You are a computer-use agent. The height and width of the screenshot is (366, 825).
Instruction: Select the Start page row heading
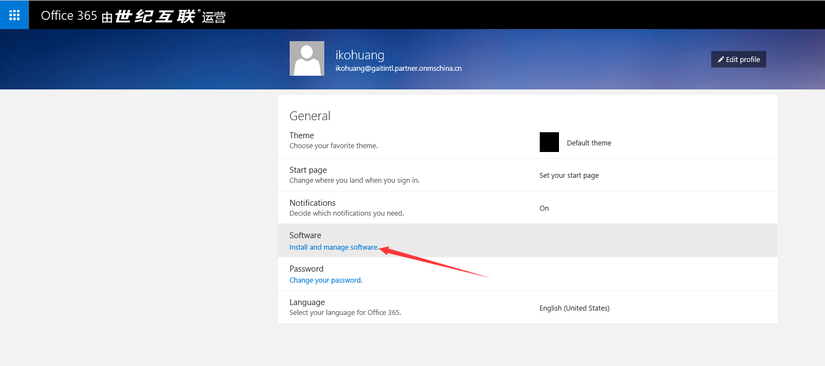click(x=308, y=170)
